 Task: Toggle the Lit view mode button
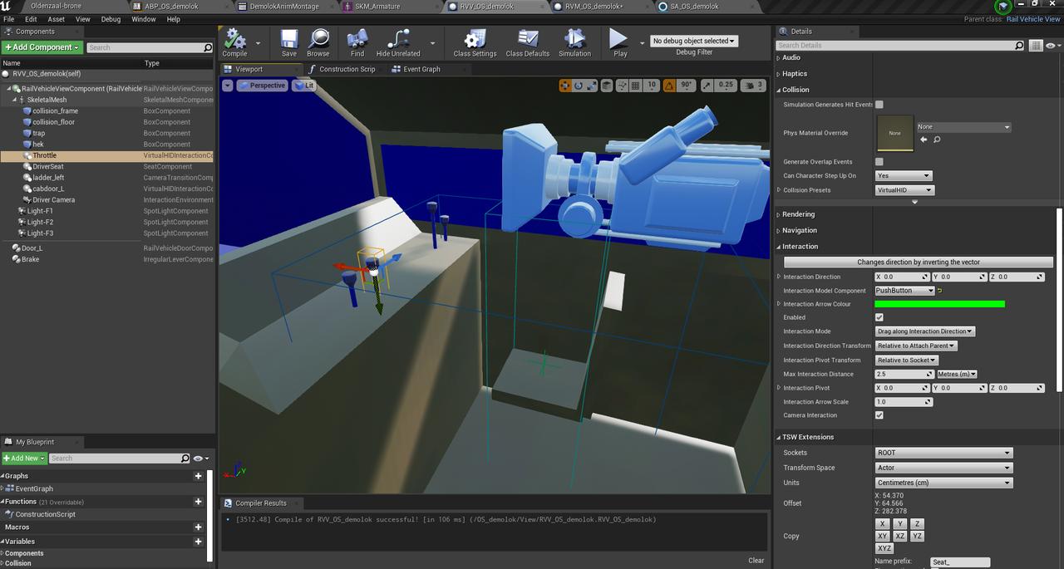coord(304,86)
